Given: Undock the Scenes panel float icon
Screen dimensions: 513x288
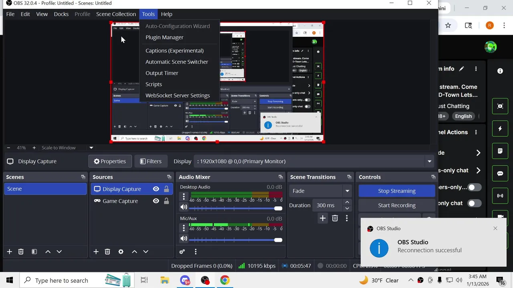Looking at the screenshot, I should (x=83, y=177).
